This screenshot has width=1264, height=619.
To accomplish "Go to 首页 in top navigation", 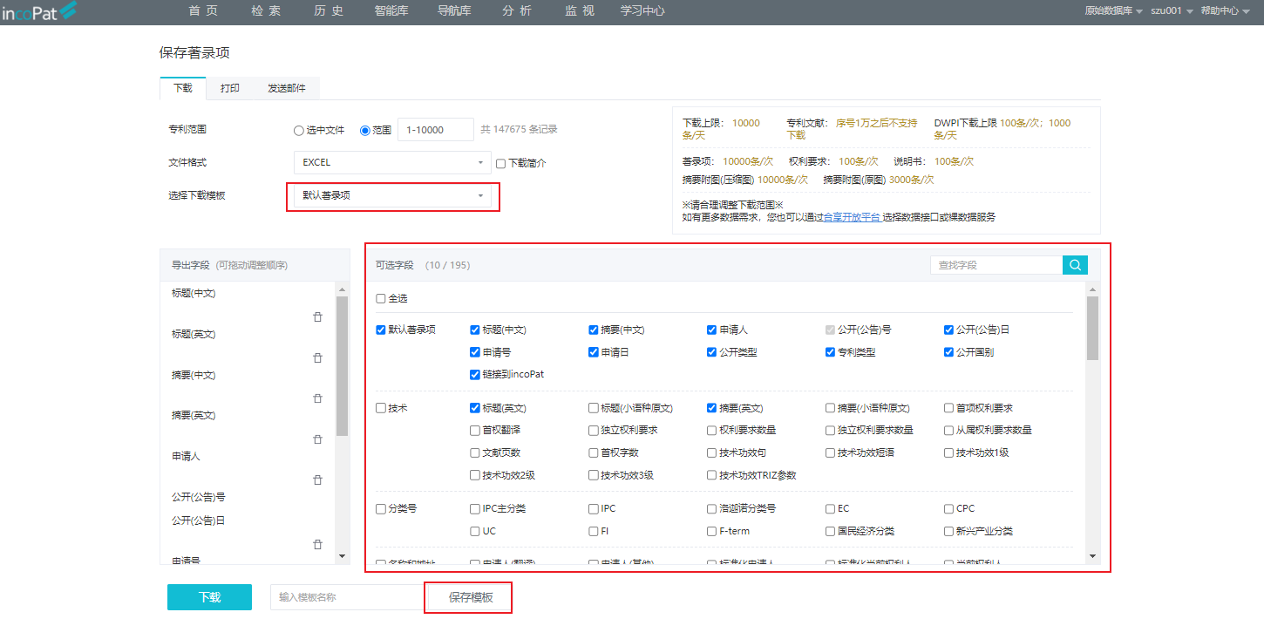I will [203, 11].
